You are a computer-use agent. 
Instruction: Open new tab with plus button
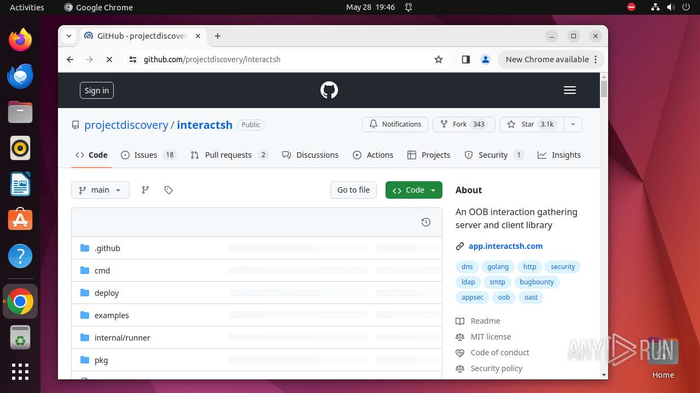(218, 36)
